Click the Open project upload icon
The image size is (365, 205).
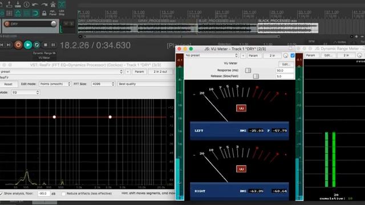9,4
